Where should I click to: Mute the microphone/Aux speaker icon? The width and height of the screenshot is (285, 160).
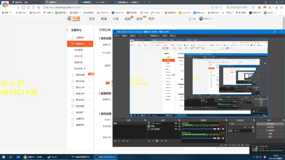[x=219, y=138]
